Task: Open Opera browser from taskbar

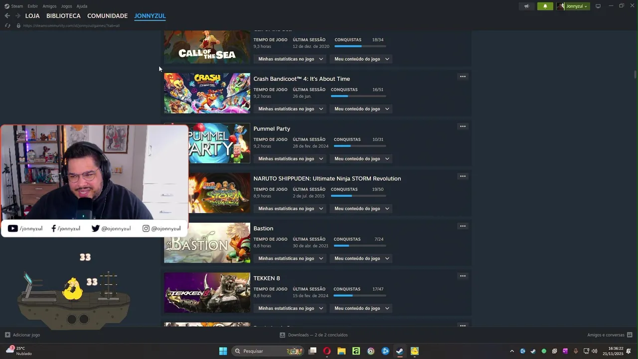Action: (327, 351)
